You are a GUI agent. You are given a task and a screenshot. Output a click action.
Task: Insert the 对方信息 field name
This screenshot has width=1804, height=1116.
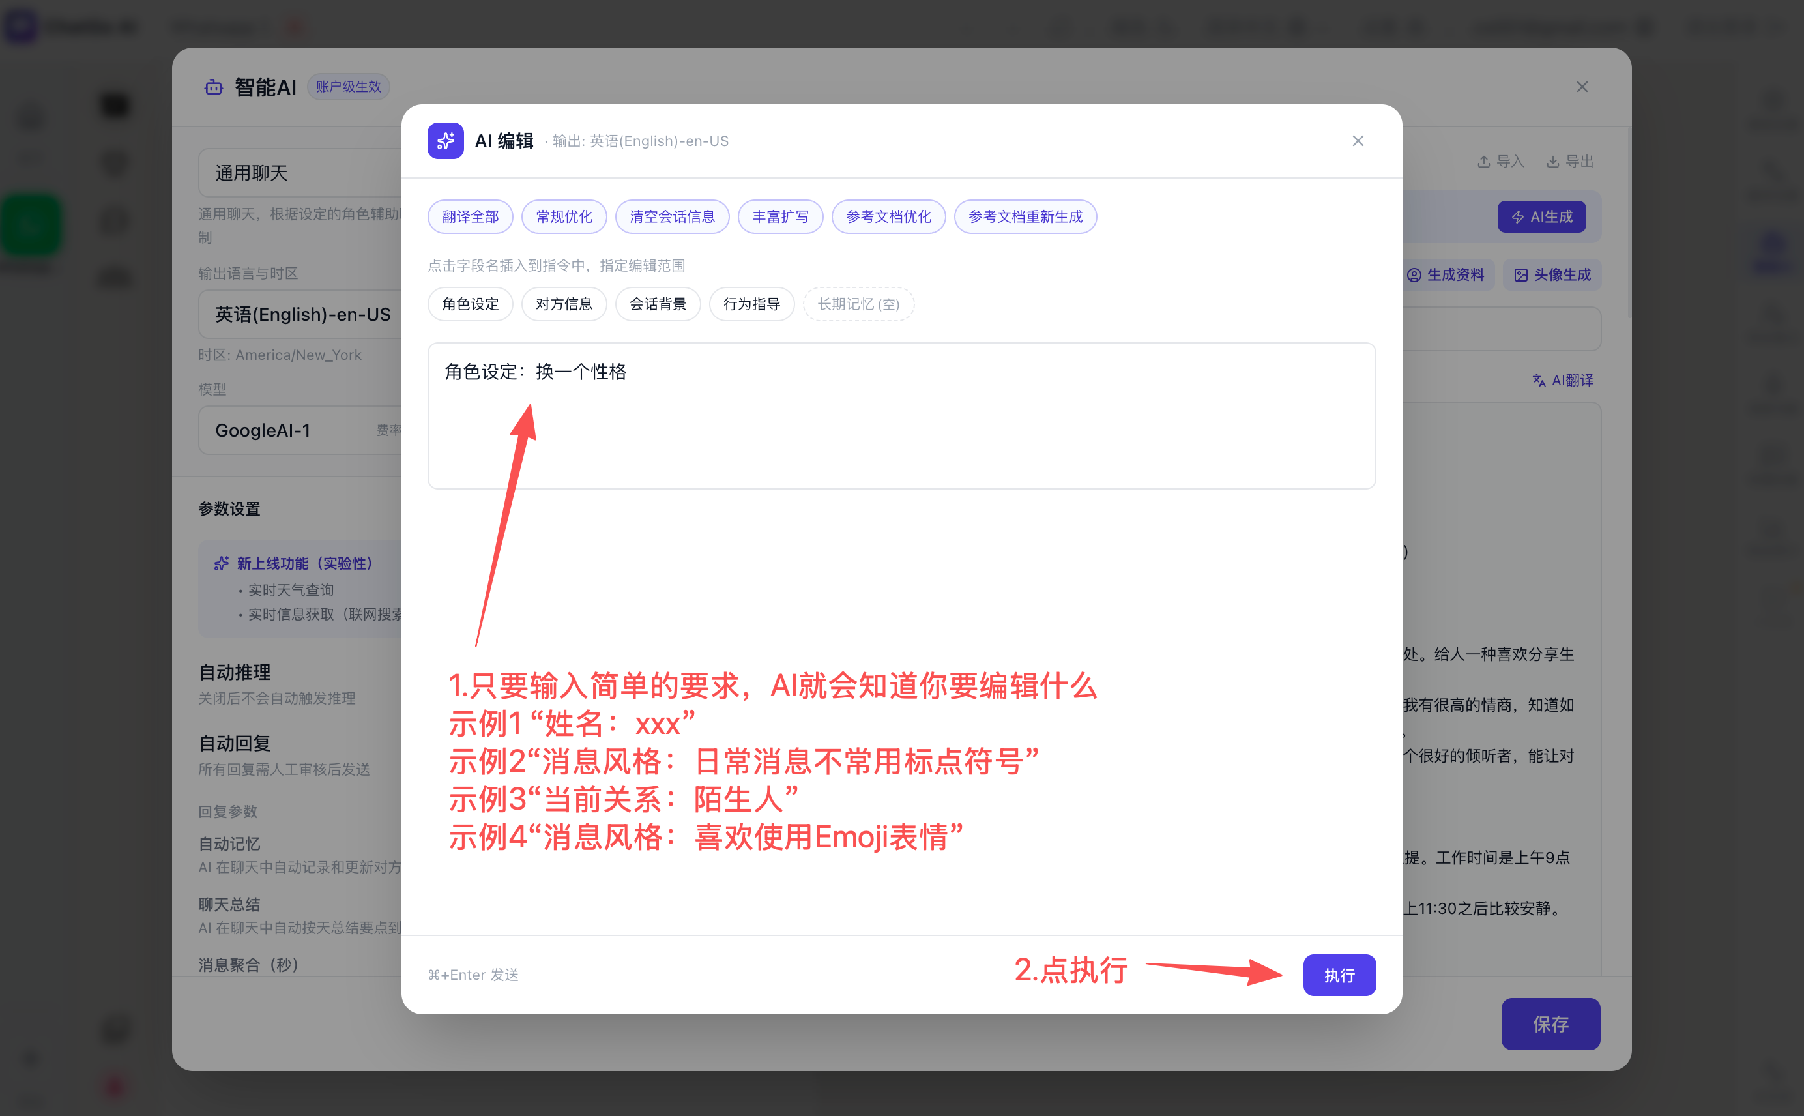[564, 303]
